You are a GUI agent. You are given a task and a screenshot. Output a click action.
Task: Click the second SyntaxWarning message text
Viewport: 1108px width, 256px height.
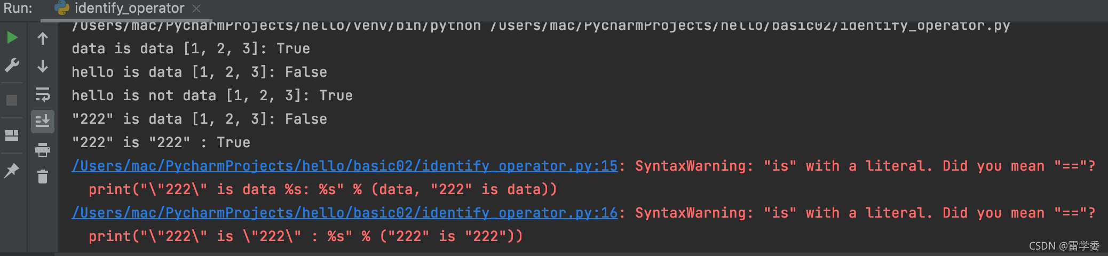(865, 213)
